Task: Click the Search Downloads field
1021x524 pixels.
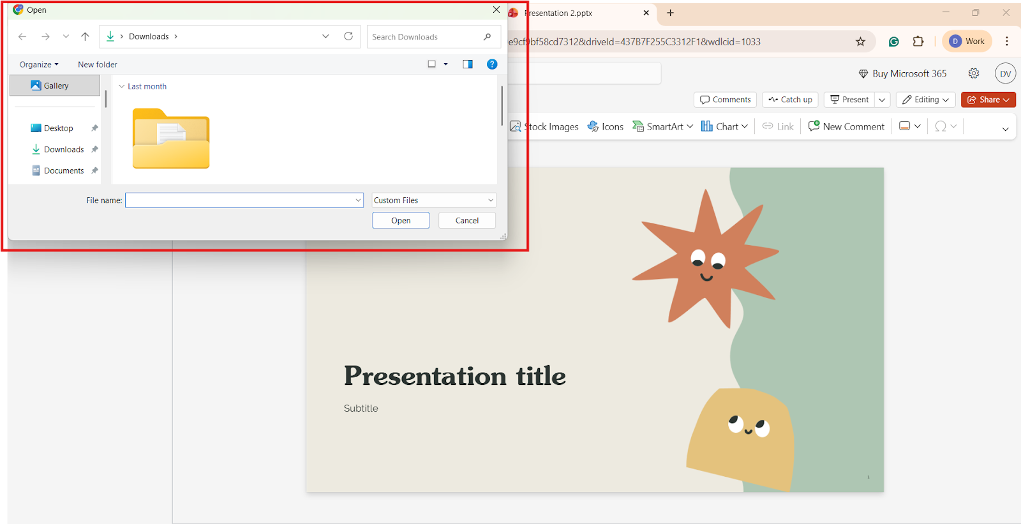Action: [434, 37]
